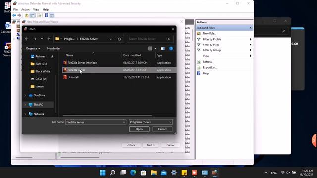The image size is (317, 178).
Task: Click the New folder button
Action: pyautogui.click(x=54, y=48)
